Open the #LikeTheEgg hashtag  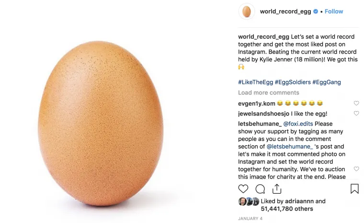click(255, 82)
